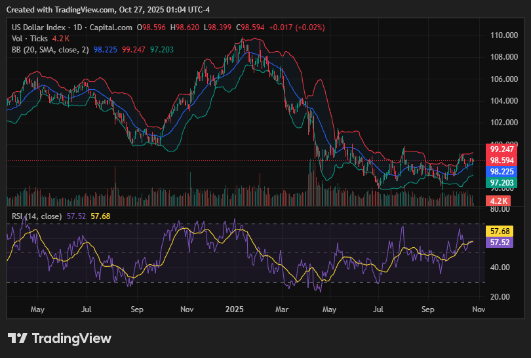Viewport: 531px width, 358px height.
Task: Click the red 99.247 upper band price tag
Action: pos(501,149)
